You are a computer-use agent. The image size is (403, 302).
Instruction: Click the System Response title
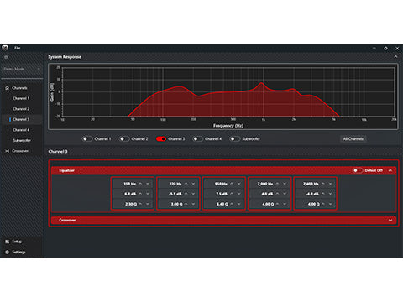pos(65,57)
